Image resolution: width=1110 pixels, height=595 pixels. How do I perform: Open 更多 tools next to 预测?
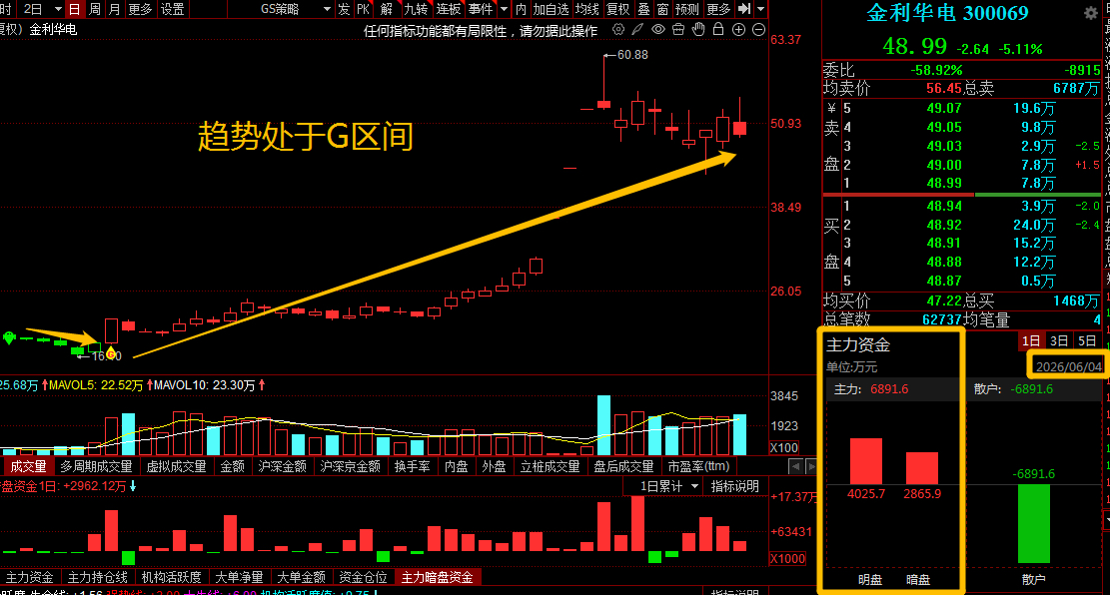point(718,9)
